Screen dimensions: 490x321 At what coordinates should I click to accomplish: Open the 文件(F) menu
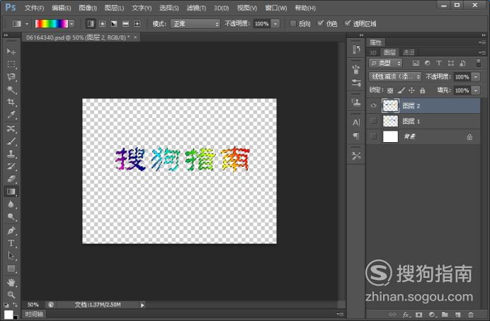[x=35, y=8]
